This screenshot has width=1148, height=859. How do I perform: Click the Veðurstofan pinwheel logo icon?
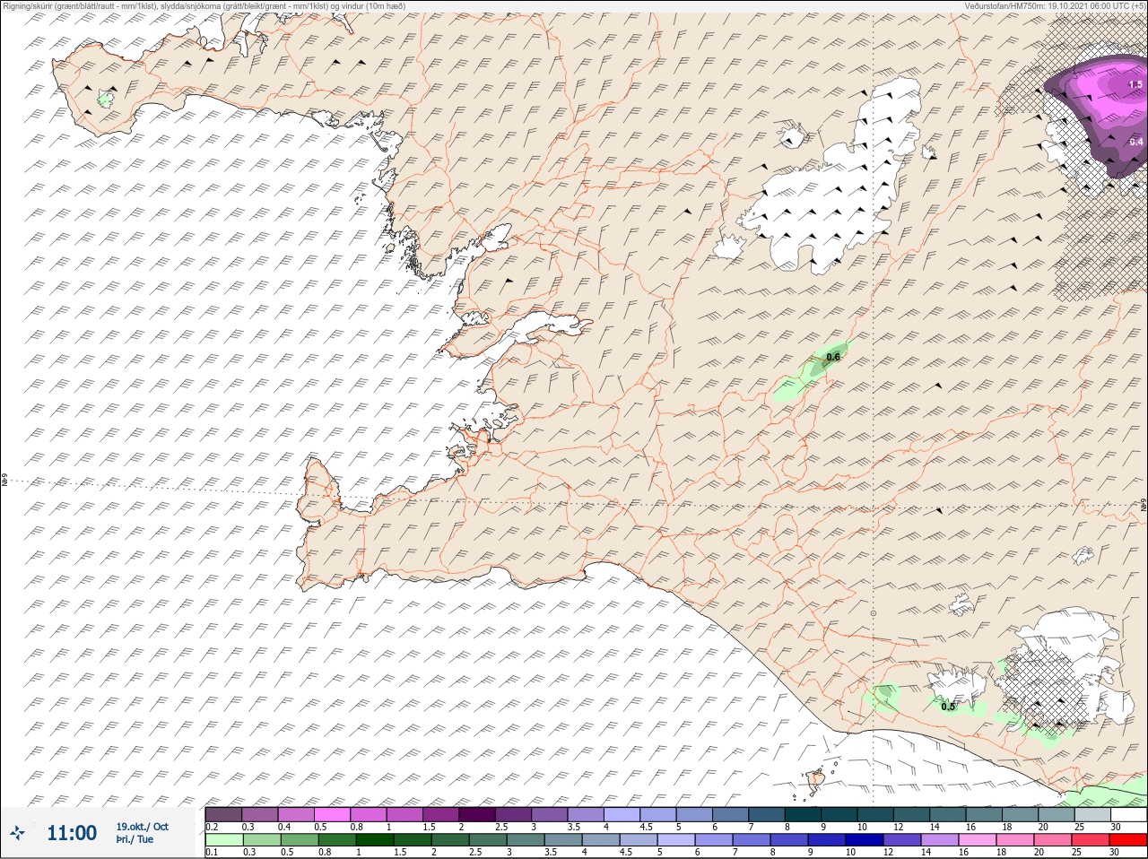tap(17, 833)
